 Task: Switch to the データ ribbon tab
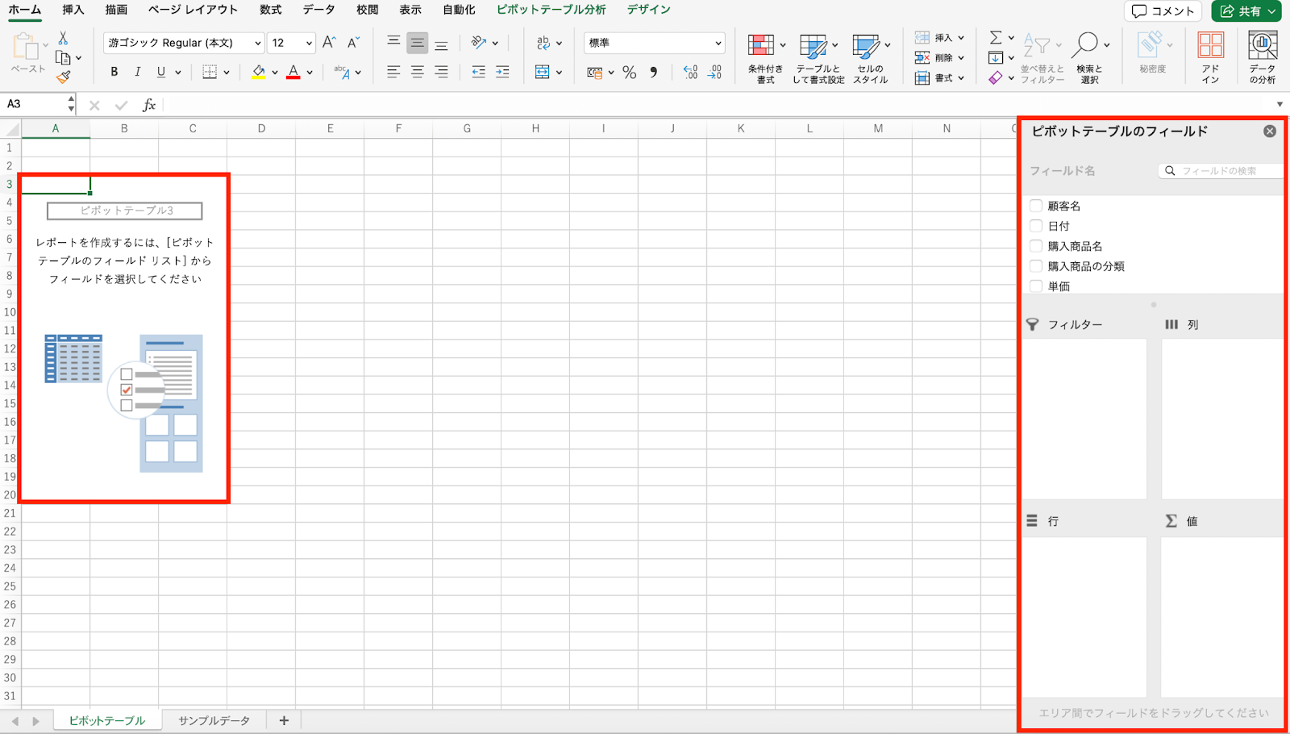tap(319, 10)
